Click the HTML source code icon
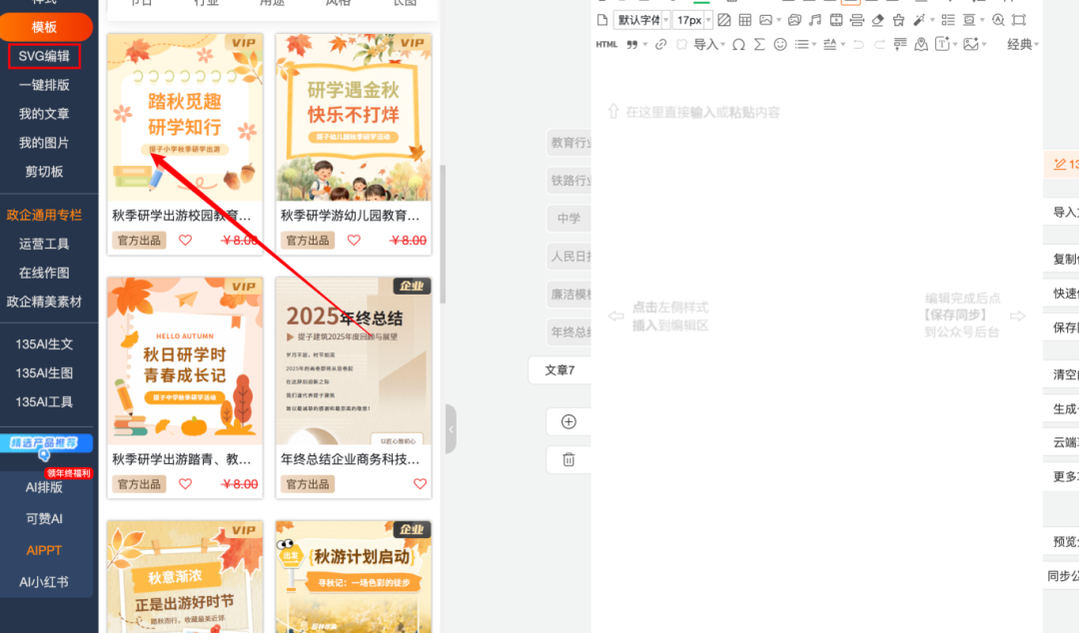Viewport: 1079px width, 633px height. tap(606, 44)
